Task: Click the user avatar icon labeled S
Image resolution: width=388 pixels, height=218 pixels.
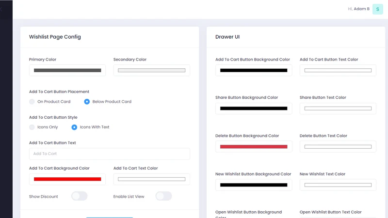Action: tap(378, 9)
